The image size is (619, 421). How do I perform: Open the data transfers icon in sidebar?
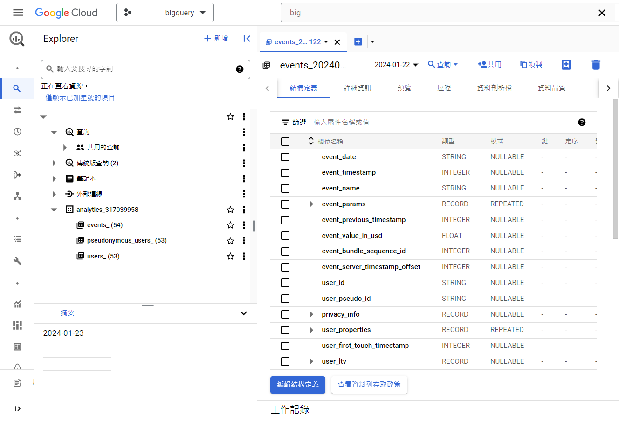(17, 110)
